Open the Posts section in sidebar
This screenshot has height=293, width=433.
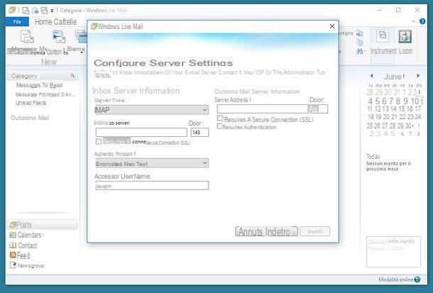pos(43,225)
